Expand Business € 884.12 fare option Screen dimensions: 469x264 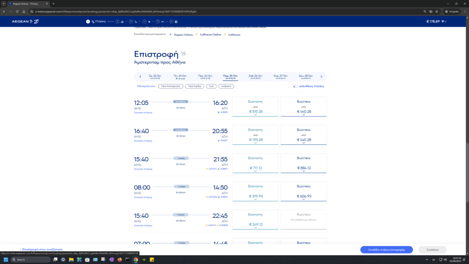tap(304, 163)
